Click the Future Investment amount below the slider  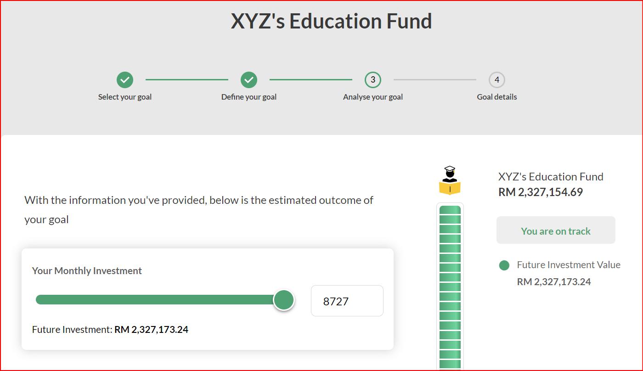pos(151,330)
